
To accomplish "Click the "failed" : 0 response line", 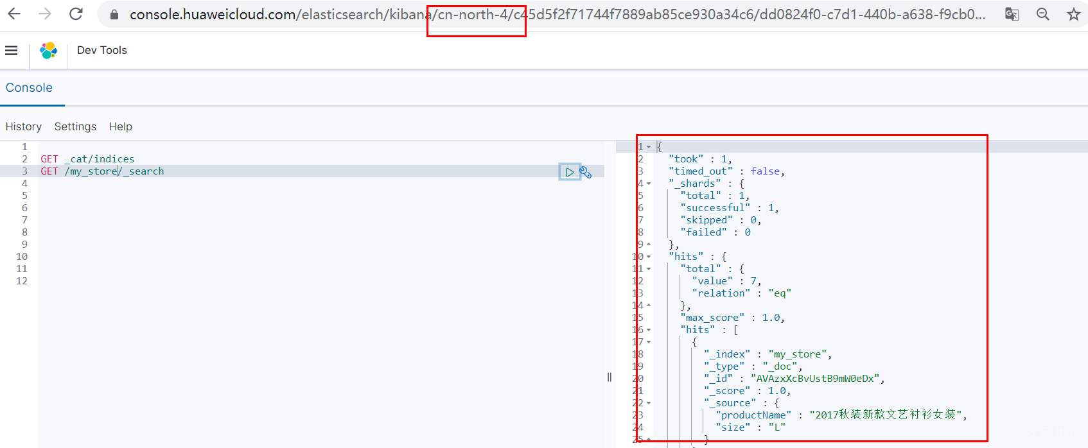I will pyautogui.click(x=715, y=232).
